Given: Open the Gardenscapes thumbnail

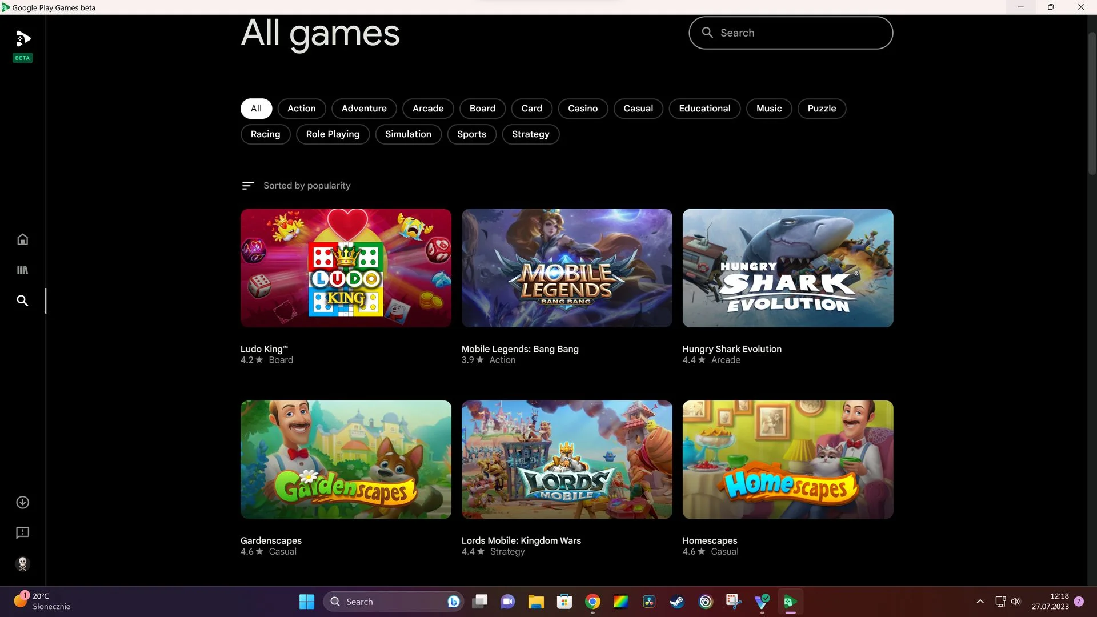Looking at the screenshot, I should [346, 459].
